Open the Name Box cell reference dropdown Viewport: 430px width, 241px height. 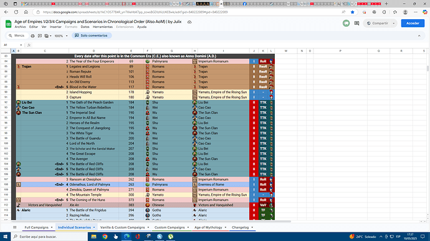(x=21, y=45)
